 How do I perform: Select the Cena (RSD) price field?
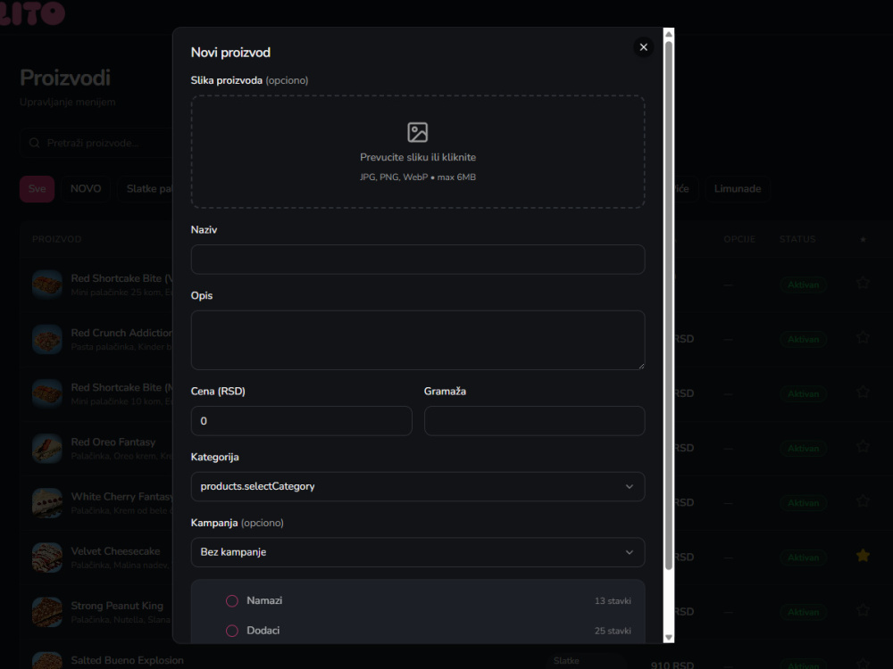[301, 421]
